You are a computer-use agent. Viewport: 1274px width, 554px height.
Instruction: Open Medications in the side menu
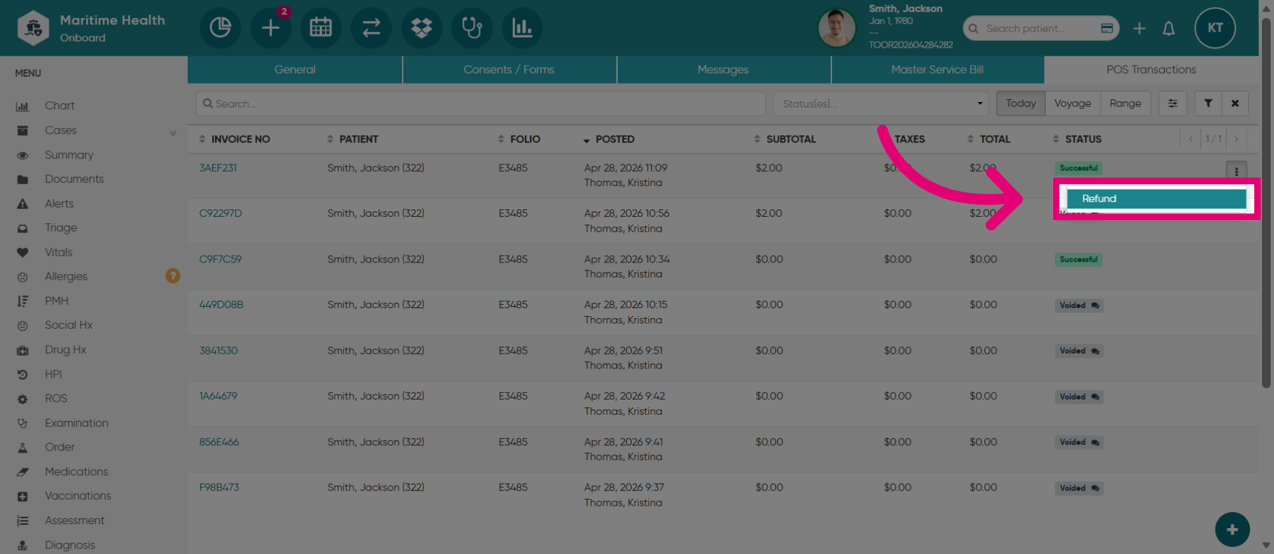[x=76, y=472]
